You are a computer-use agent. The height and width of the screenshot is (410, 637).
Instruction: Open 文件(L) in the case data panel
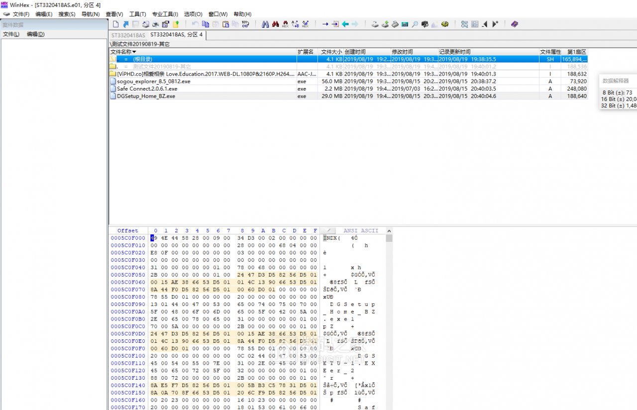(x=11, y=34)
